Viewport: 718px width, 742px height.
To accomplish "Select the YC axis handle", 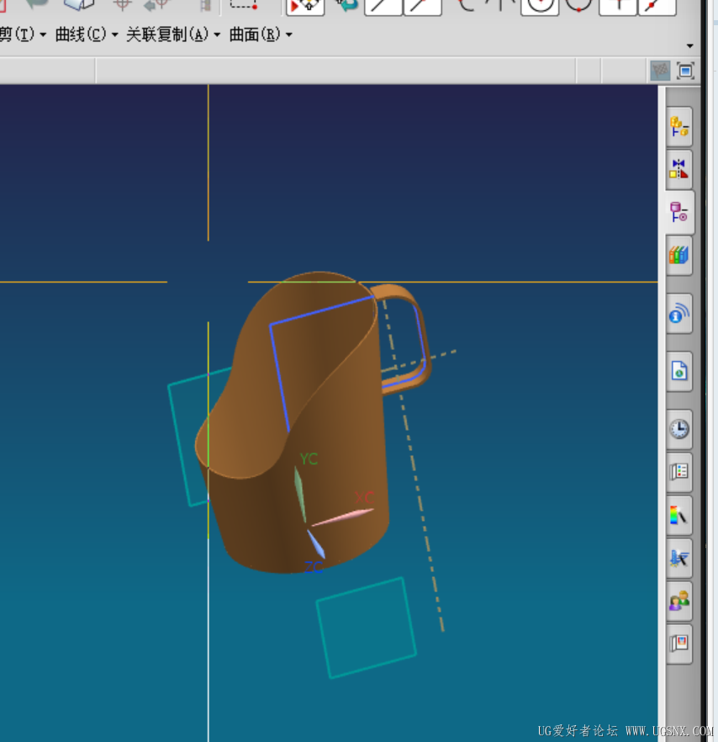I will coord(299,495).
